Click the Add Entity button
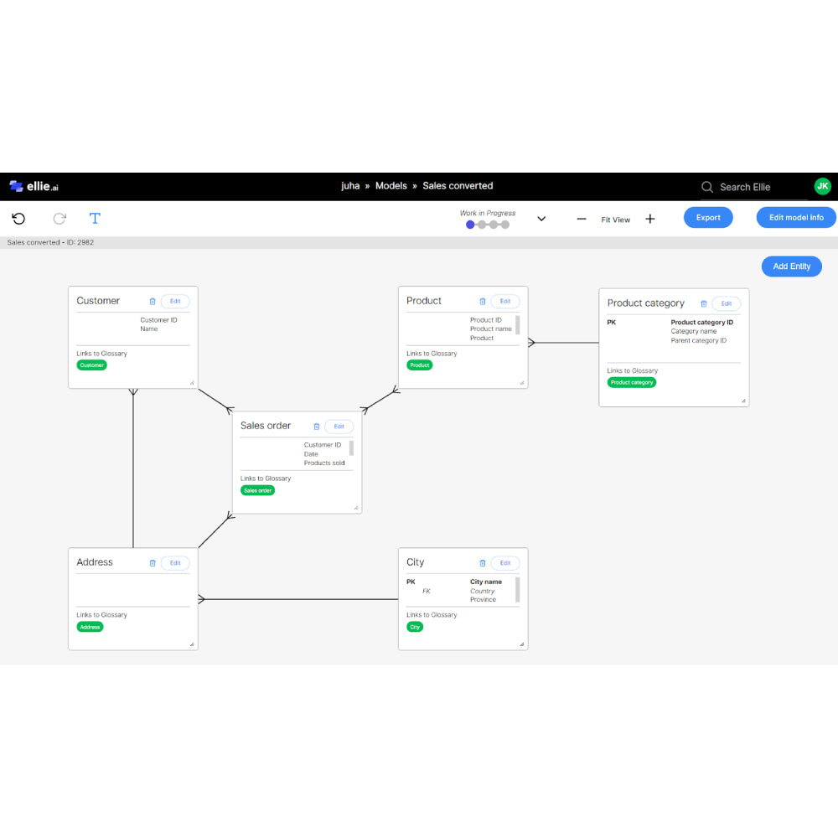Viewport: 838px width, 838px height. coord(791,266)
